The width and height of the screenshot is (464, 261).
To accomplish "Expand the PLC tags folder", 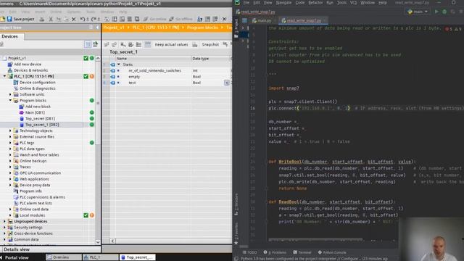I will click(10, 143).
